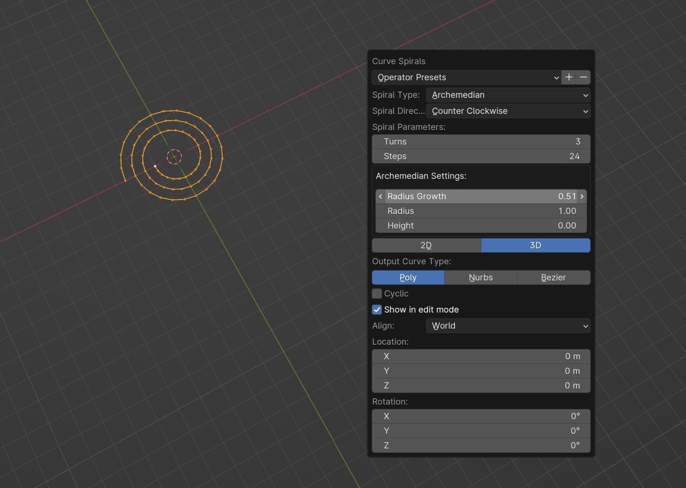Decrease Radius Growth with left arrow
686x488 pixels.
(381, 196)
